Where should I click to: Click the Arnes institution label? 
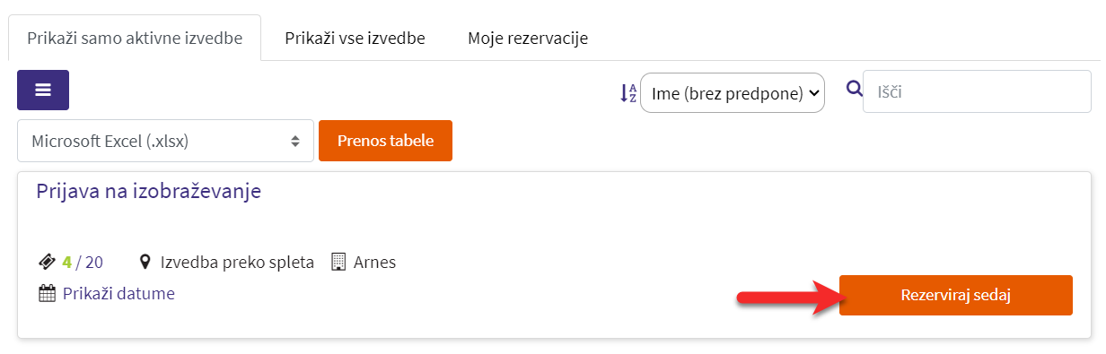tap(374, 263)
